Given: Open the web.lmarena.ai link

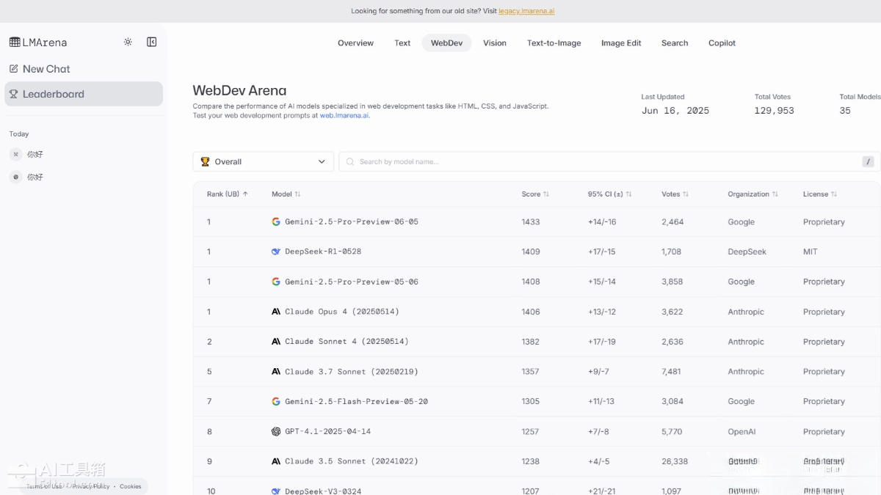Looking at the screenshot, I should pos(344,115).
